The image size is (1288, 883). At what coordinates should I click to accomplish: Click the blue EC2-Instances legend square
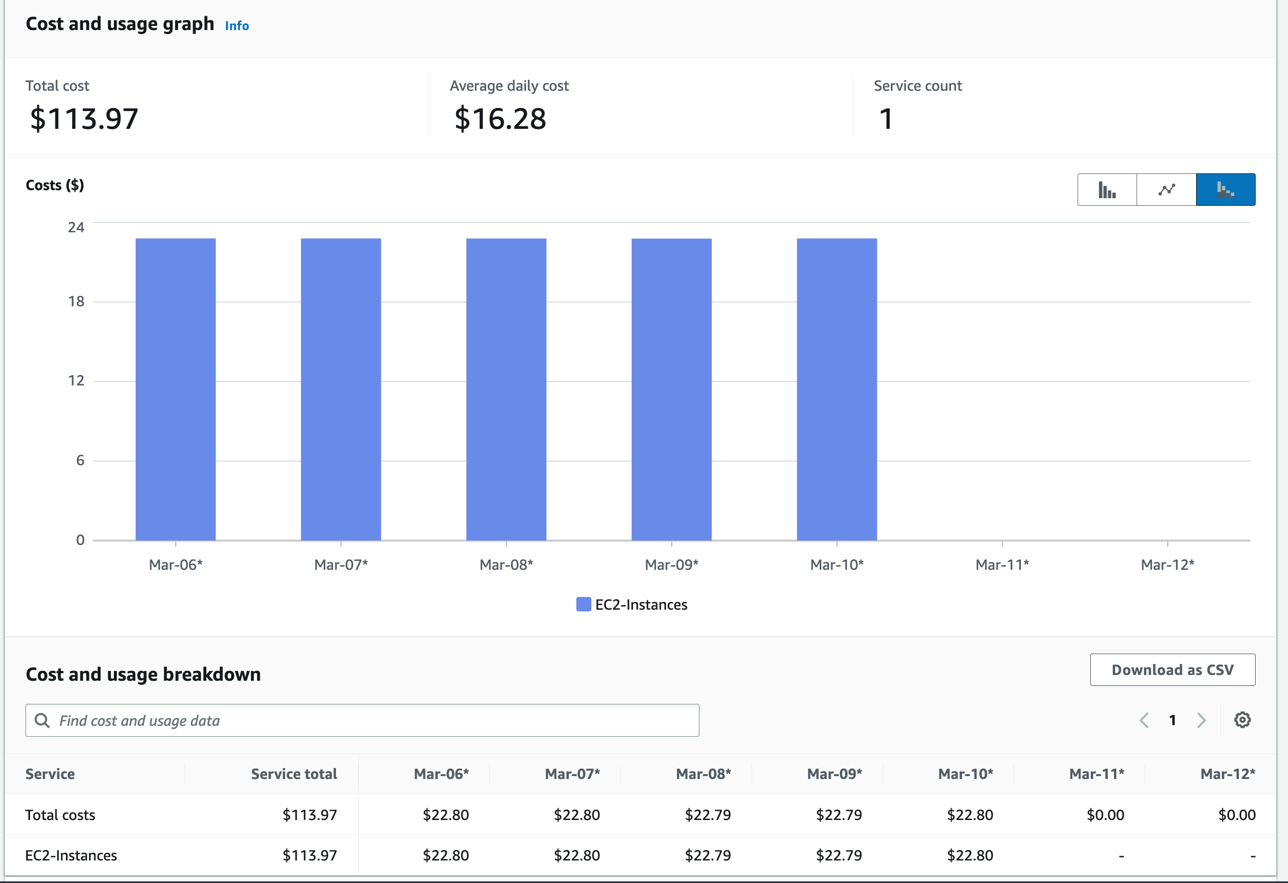583,604
